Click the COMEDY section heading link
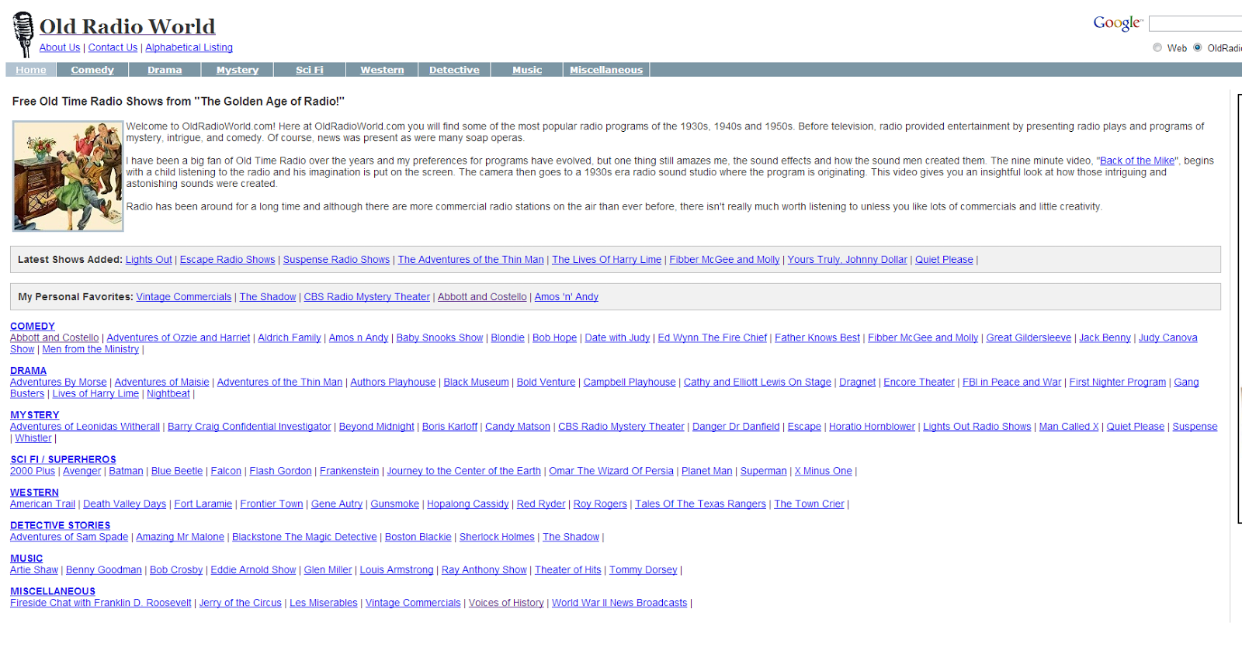 [33, 327]
